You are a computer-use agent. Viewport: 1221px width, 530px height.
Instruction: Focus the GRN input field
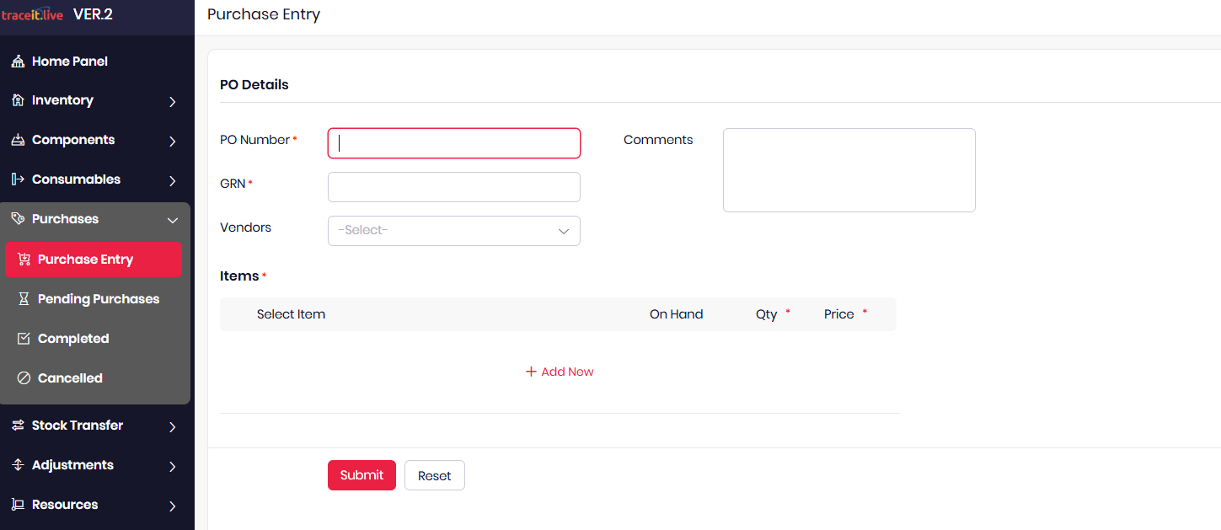453,187
